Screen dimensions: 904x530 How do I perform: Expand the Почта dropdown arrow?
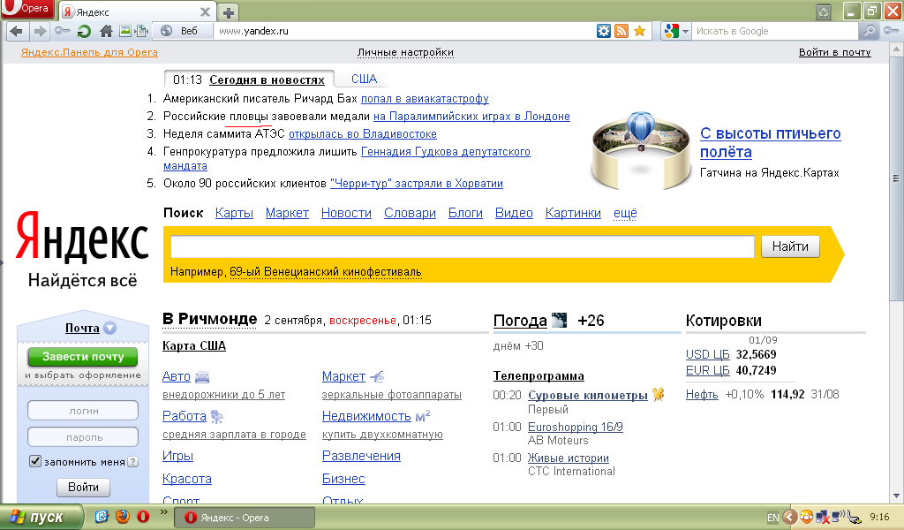110,328
